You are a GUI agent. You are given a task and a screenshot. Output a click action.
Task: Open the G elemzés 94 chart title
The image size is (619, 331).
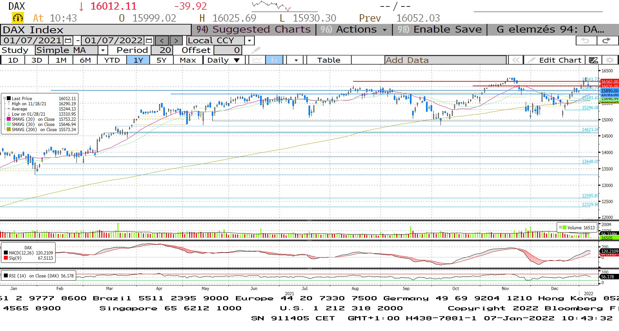[x=550, y=29]
